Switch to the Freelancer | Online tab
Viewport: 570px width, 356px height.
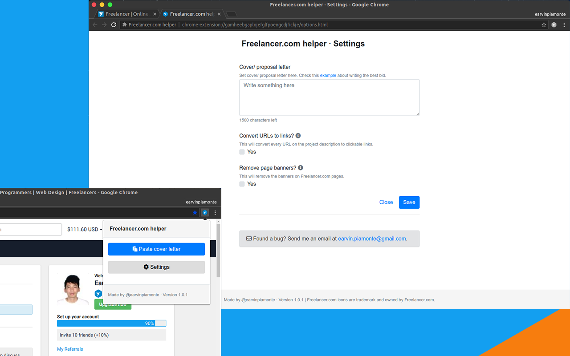pos(127,14)
